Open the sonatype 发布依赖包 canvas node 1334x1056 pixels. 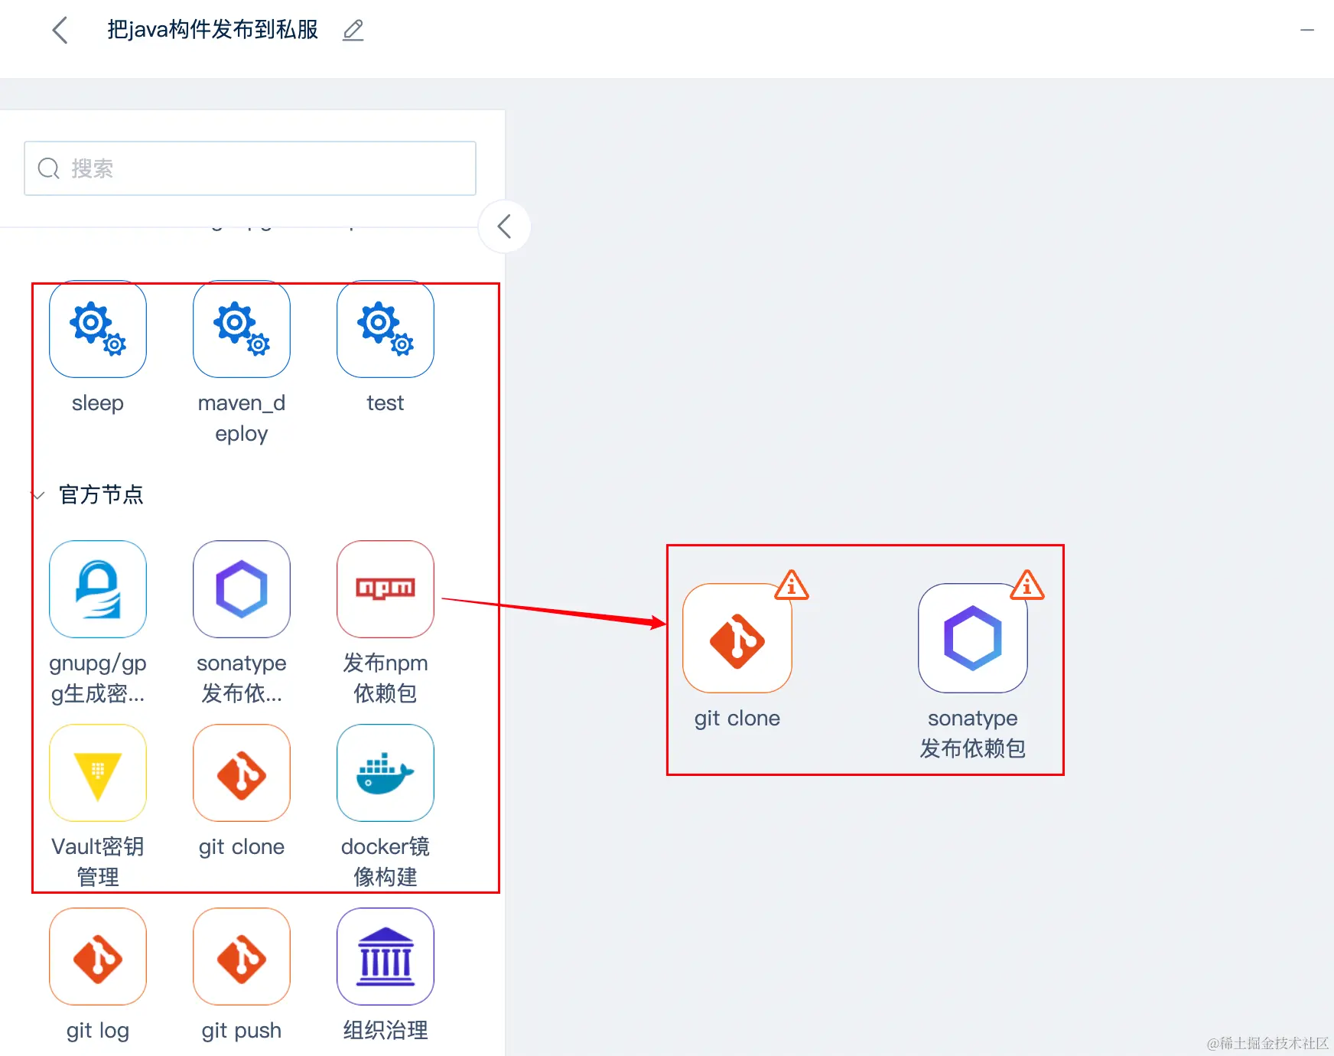coord(973,638)
